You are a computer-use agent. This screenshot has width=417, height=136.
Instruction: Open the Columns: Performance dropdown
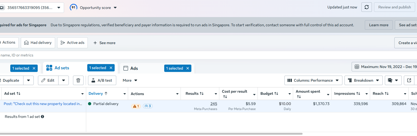click(x=313, y=80)
